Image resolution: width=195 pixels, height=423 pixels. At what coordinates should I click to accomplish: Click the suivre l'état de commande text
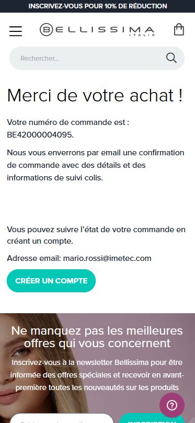(x=96, y=235)
